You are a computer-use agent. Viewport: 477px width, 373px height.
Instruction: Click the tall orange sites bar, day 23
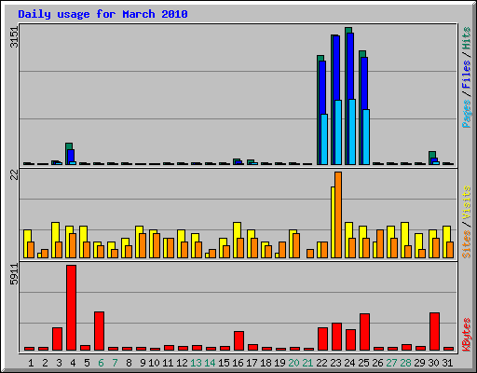click(x=338, y=214)
